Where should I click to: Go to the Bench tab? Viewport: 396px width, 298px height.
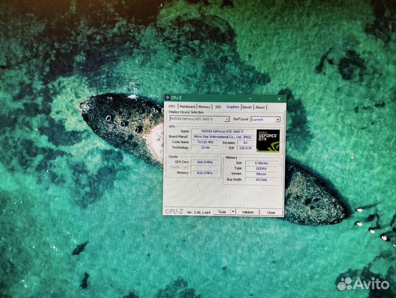[x=247, y=107]
